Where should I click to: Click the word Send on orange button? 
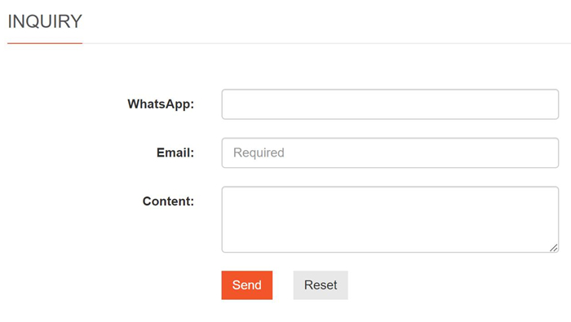[x=247, y=285]
